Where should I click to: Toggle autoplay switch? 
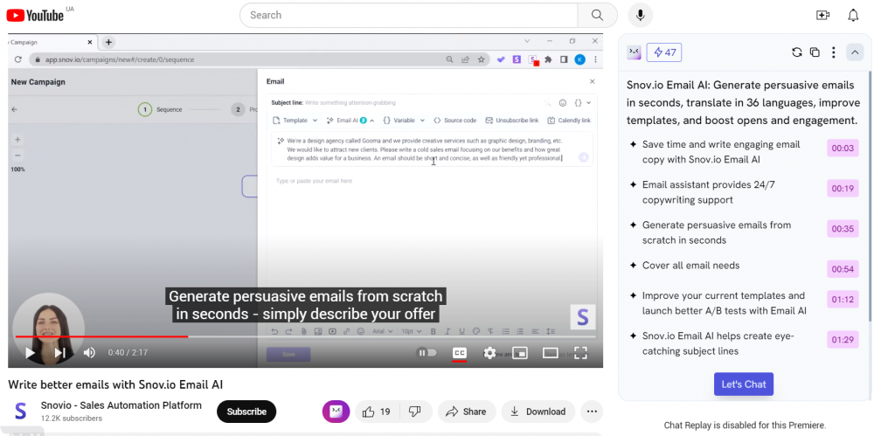427,352
